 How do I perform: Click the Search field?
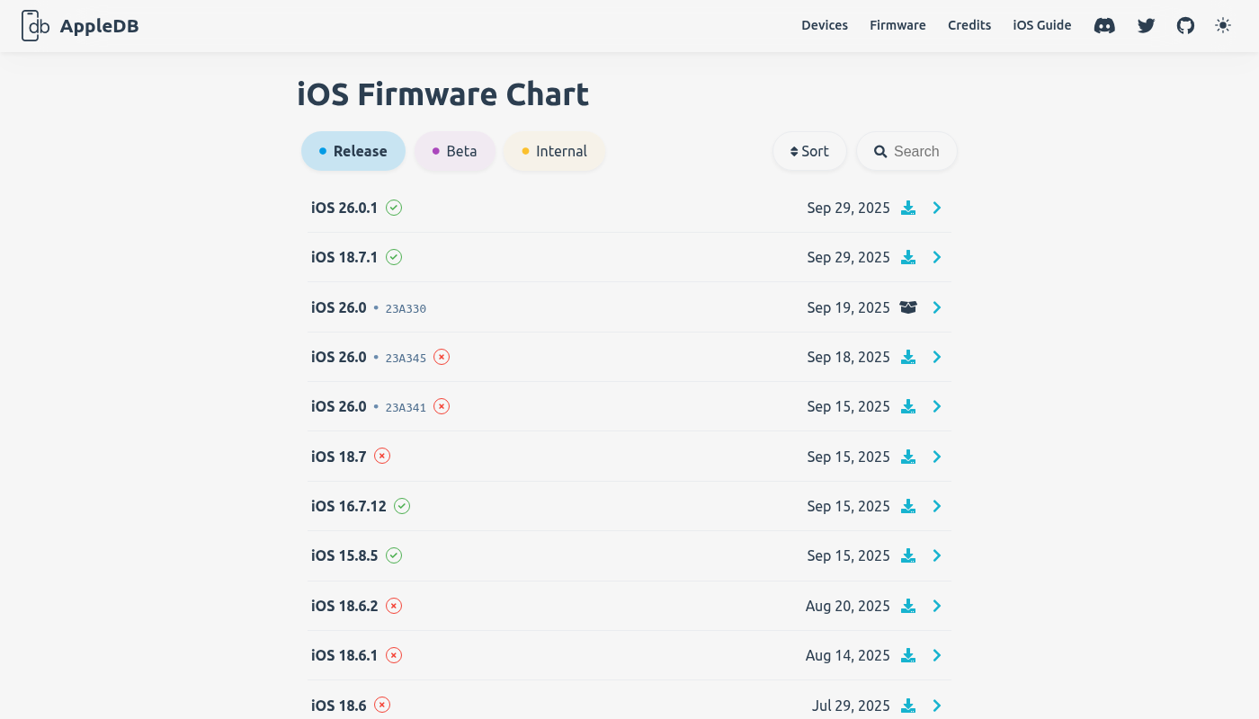pos(906,152)
